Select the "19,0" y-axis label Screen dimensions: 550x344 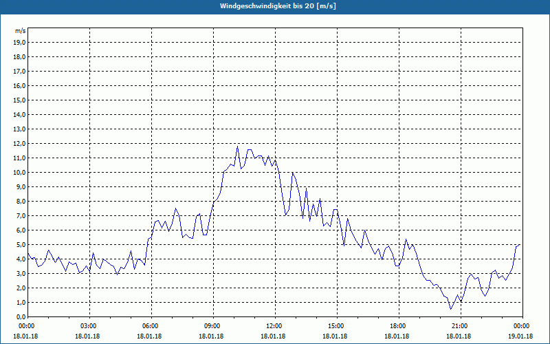pos(20,43)
